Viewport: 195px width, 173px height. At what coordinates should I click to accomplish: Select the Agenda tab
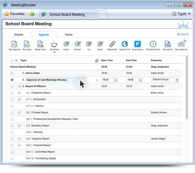(44, 35)
